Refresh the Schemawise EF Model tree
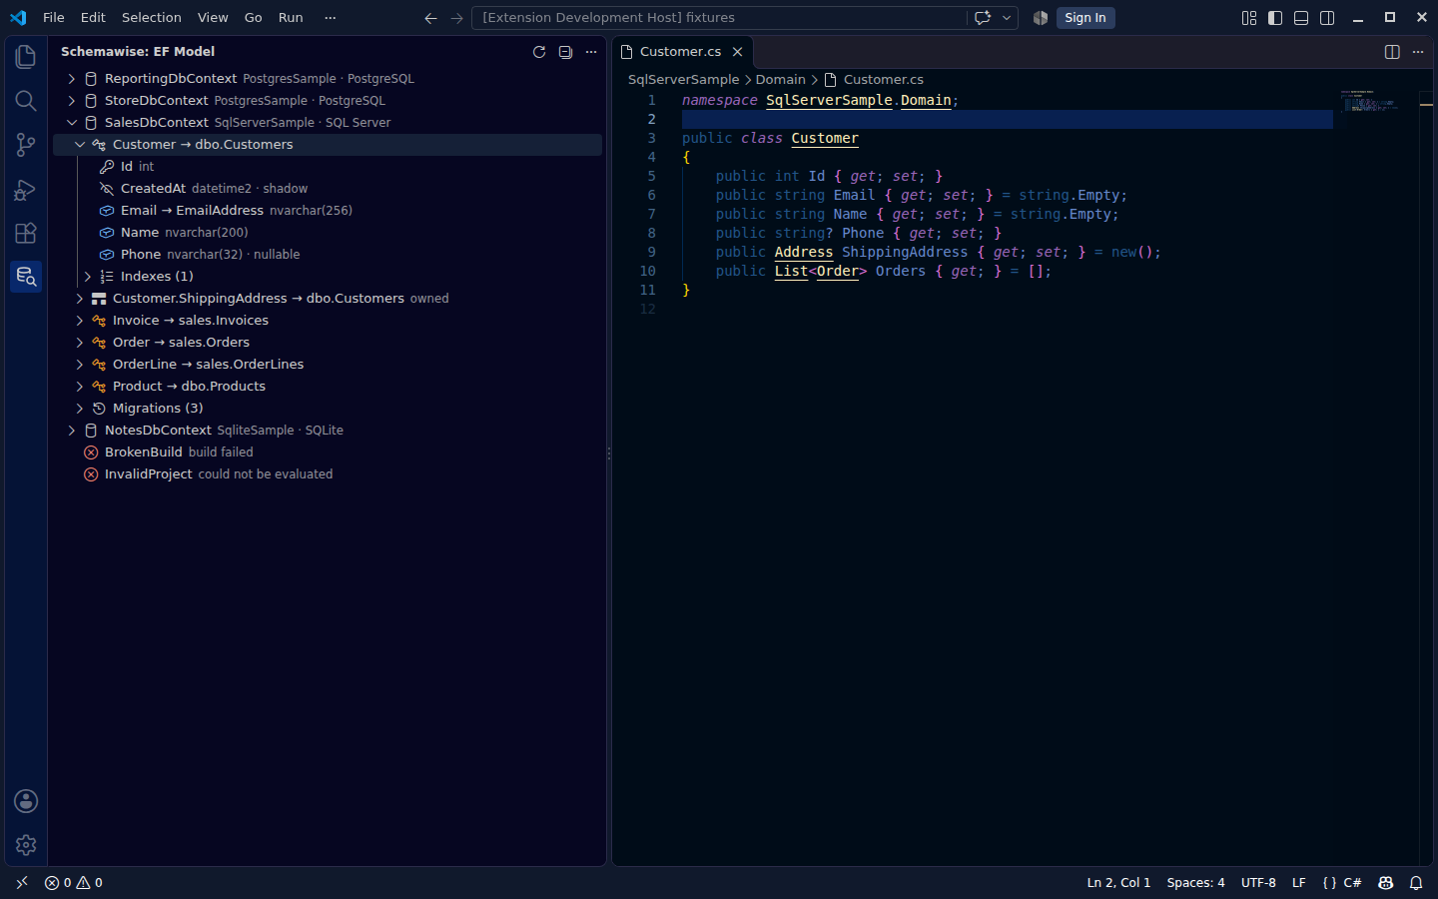The image size is (1438, 899). (539, 52)
